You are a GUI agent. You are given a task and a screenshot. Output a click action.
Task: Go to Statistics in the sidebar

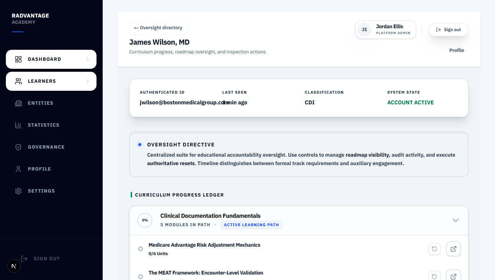[51, 125]
